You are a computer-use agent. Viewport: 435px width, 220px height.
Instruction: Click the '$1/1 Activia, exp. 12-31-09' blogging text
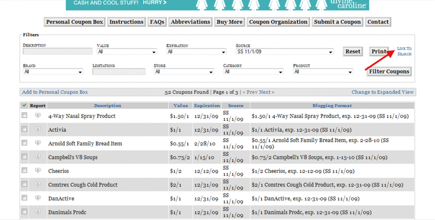tap(301, 130)
